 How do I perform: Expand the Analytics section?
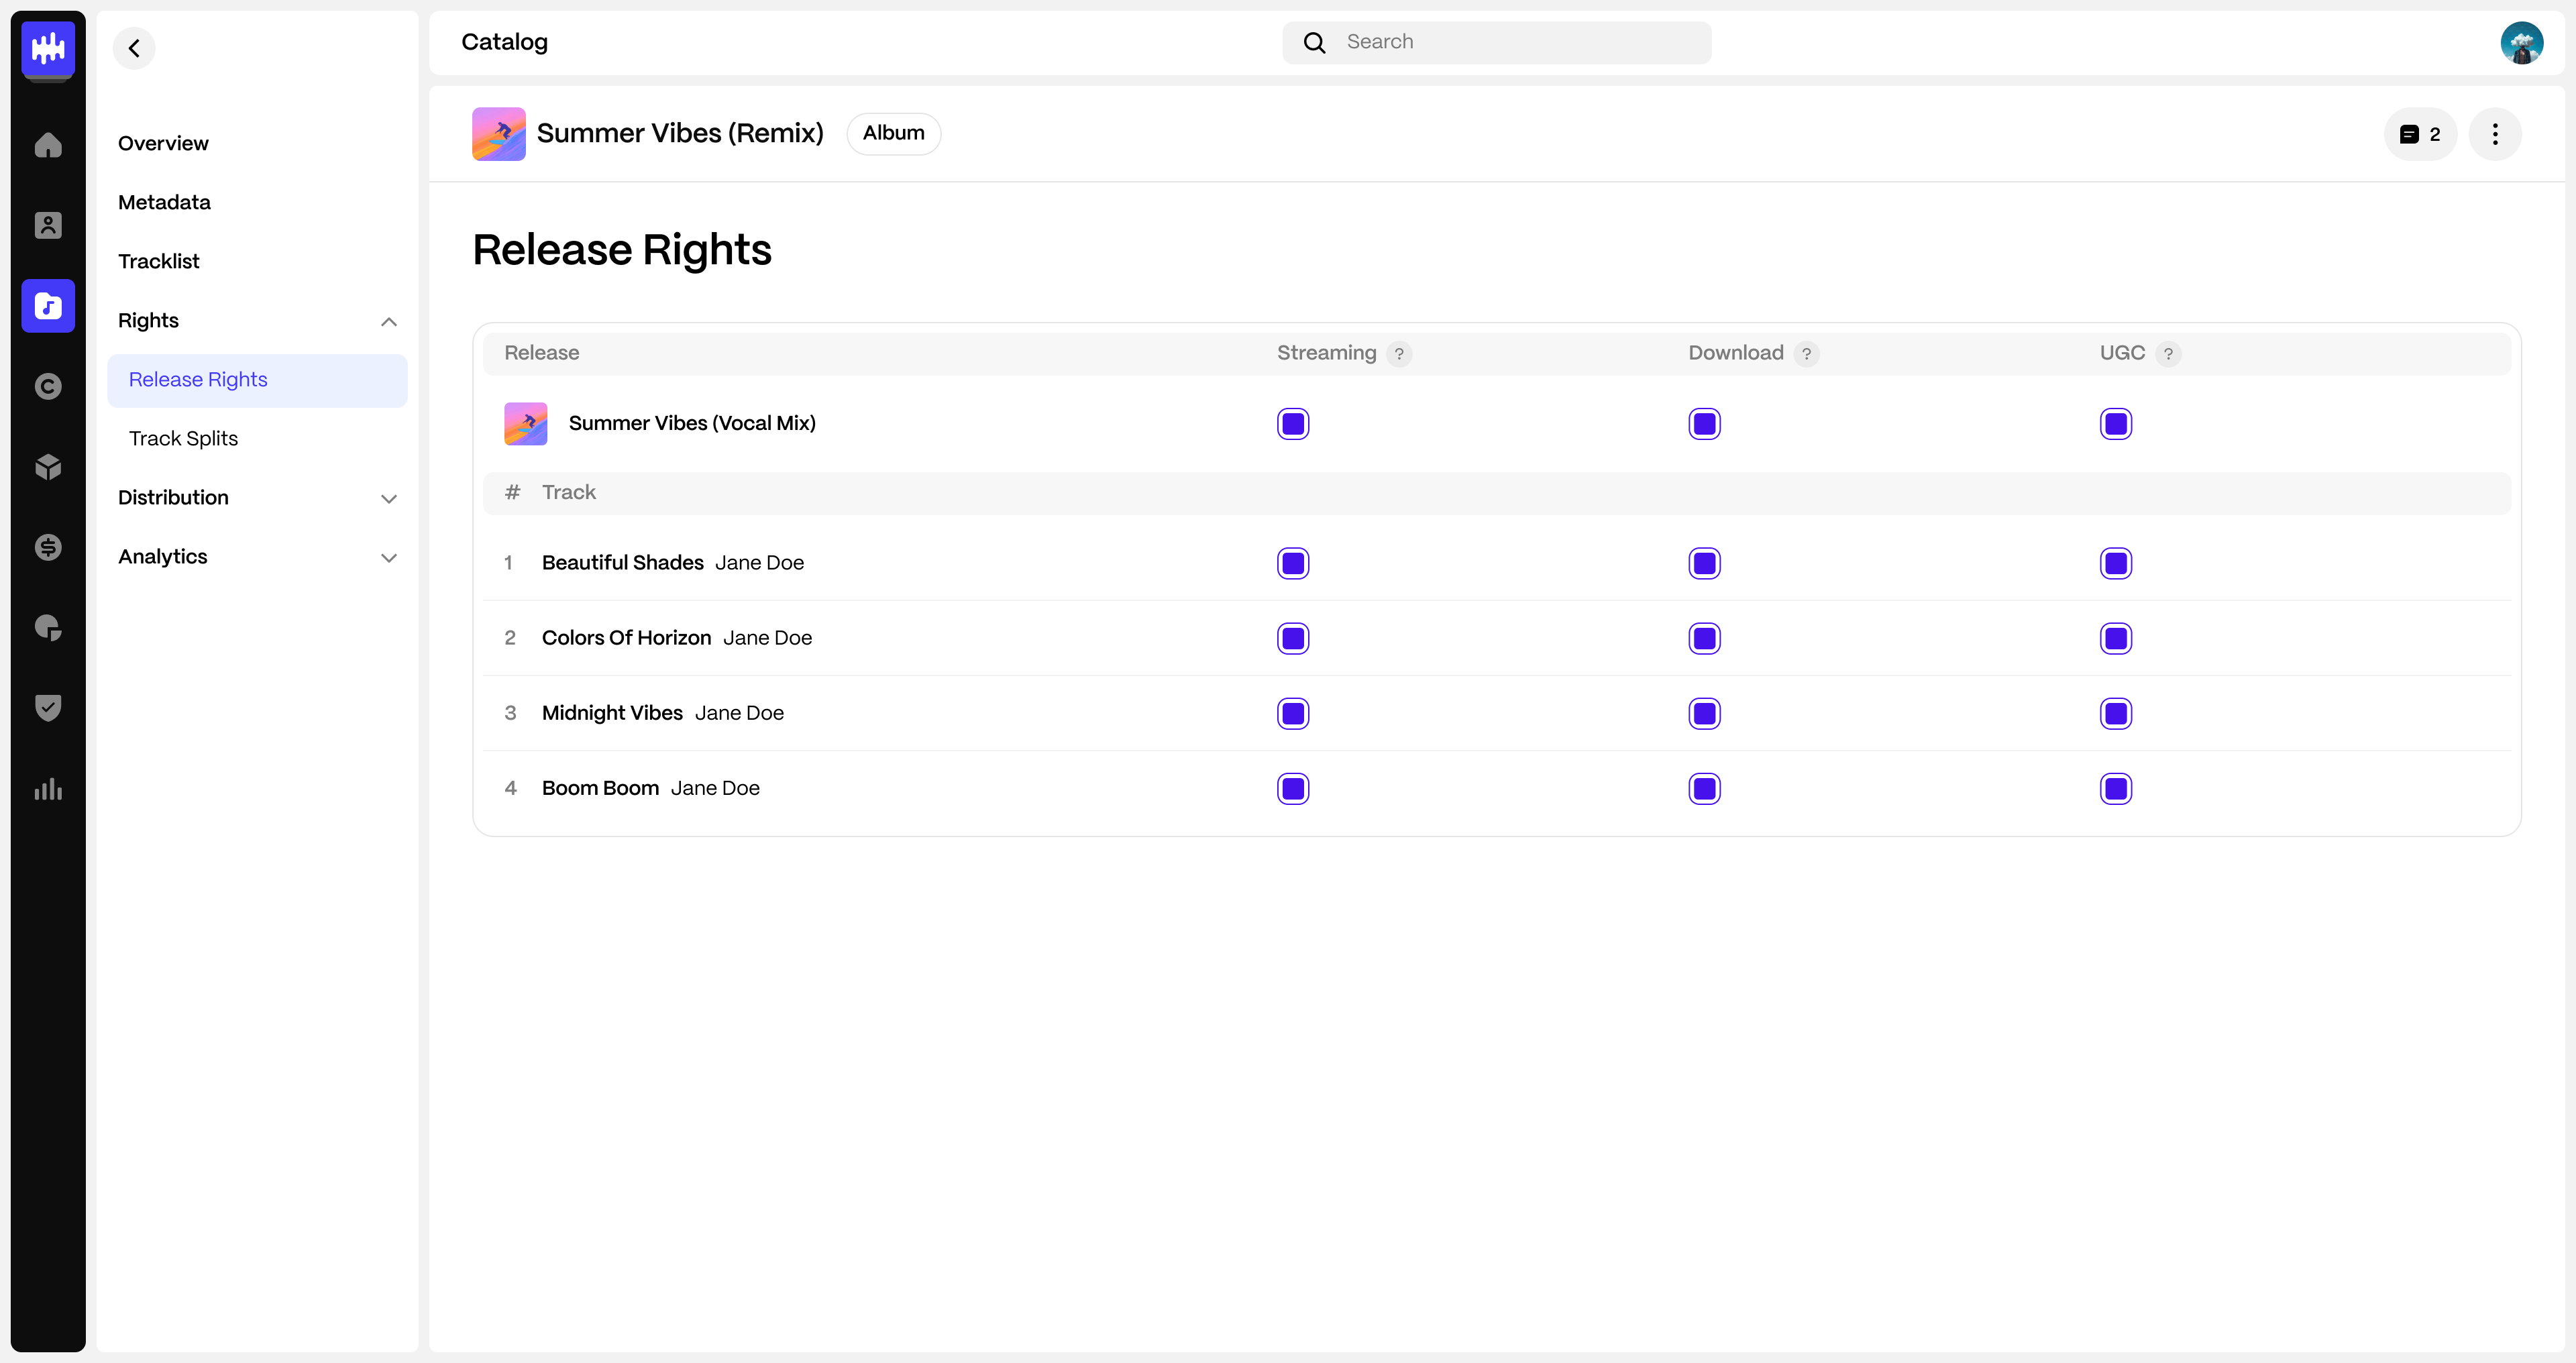click(x=389, y=557)
